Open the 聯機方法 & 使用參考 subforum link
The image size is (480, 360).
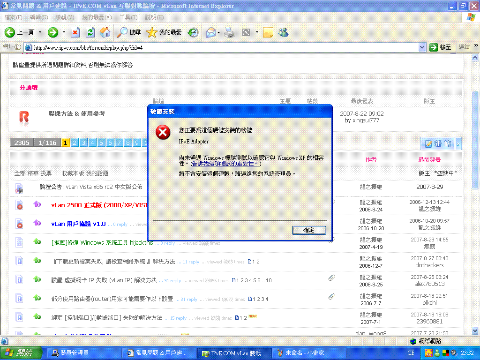pos(76,113)
